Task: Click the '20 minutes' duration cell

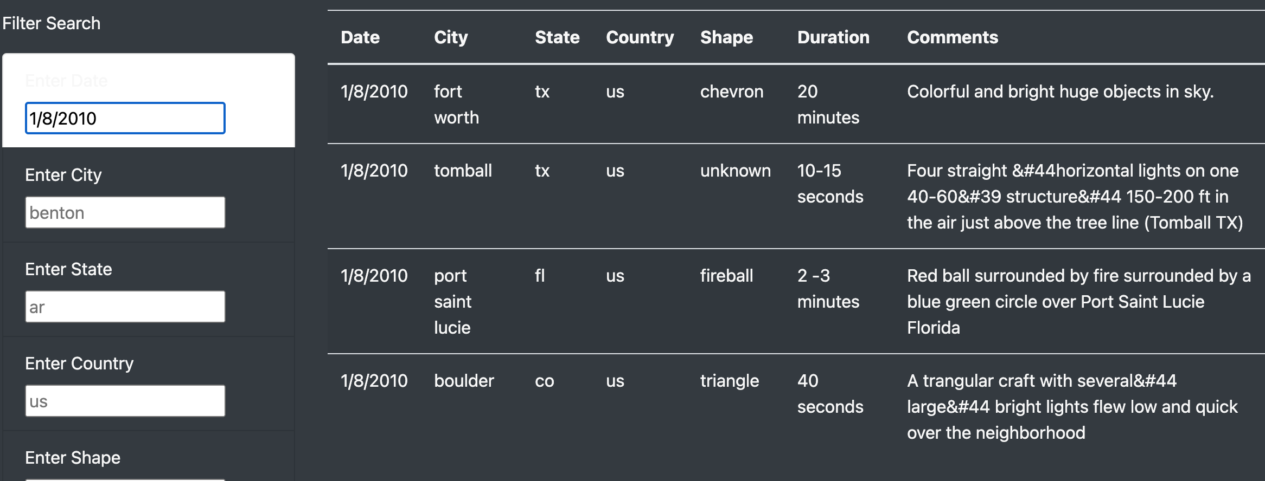Action: (828, 104)
